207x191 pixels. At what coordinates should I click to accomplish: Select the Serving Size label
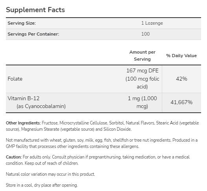click(22, 23)
